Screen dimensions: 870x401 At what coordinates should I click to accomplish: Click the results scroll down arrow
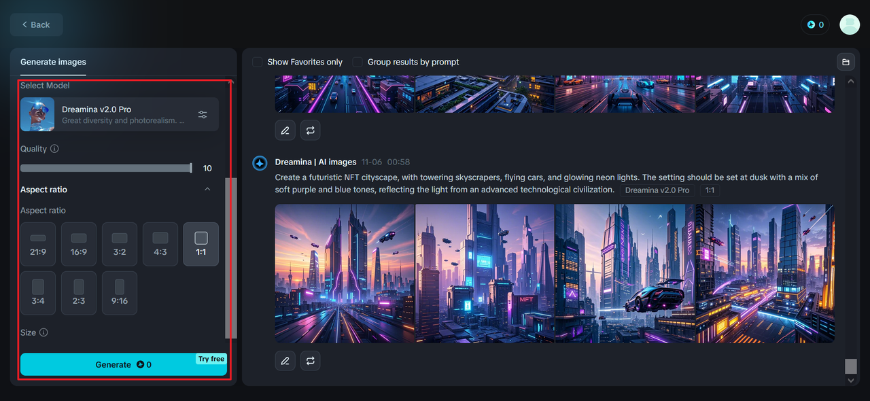click(851, 381)
